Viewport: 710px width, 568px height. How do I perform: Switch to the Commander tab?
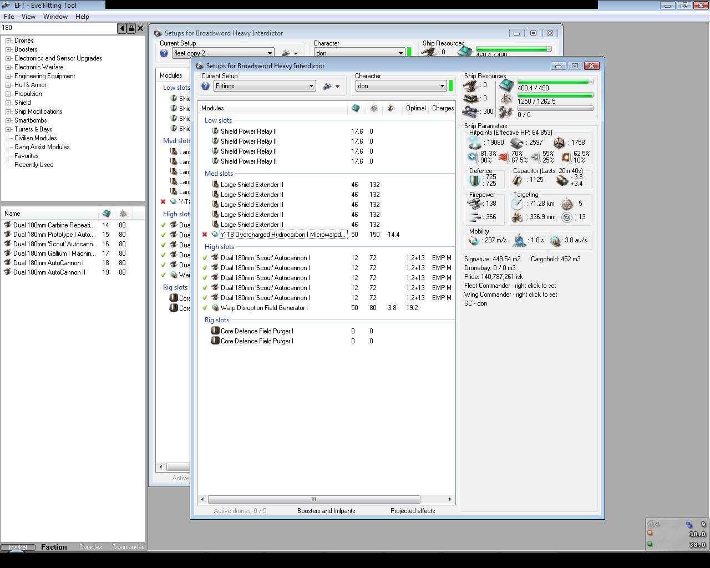pyautogui.click(x=128, y=547)
